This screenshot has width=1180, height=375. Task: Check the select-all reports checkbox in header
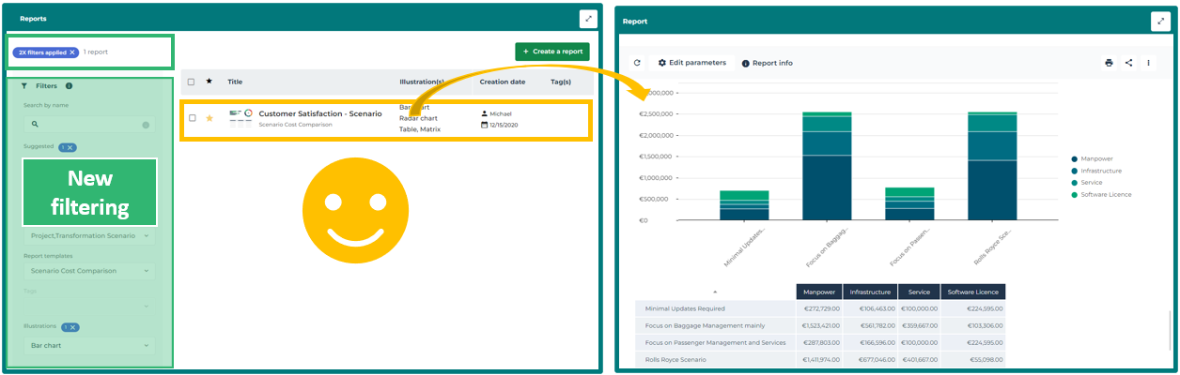[192, 82]
